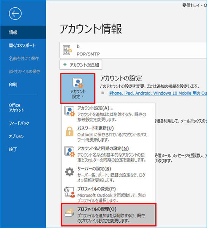
Task: Click the back arrow circle icon
Action: [x=15, y=14]
